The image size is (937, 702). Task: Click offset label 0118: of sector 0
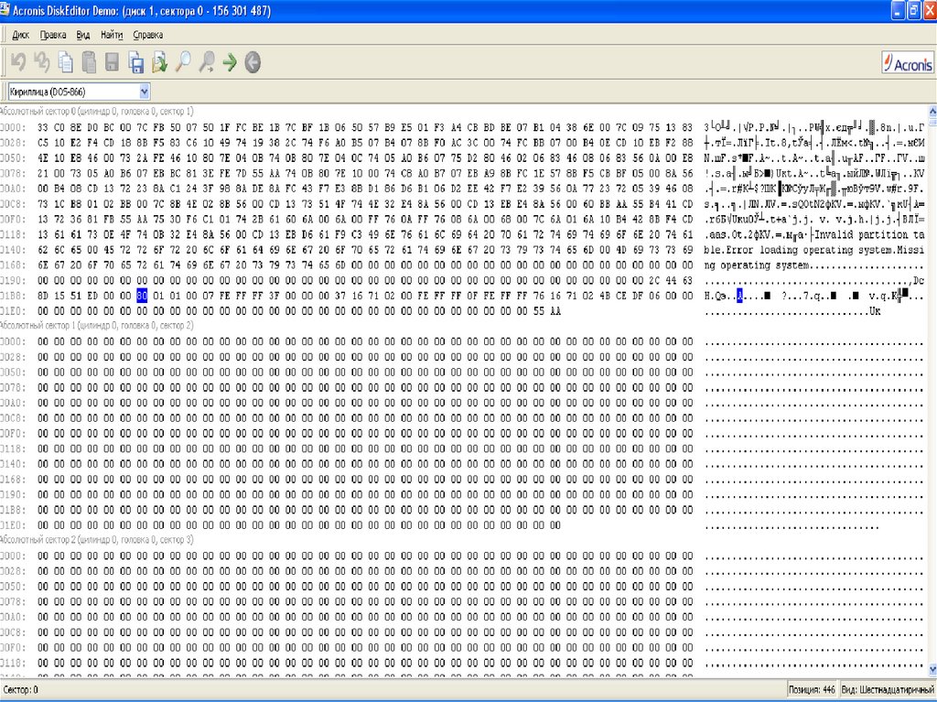pyautogui.click(x=13, y=234)
